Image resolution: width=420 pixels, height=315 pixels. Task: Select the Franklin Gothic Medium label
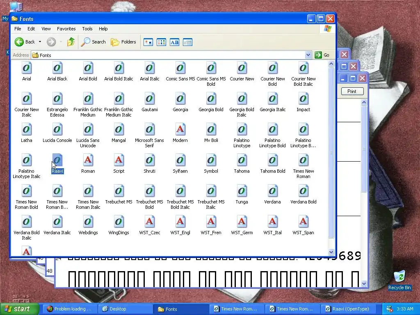(x=88, y=112)
